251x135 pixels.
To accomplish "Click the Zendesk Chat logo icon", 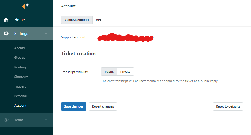I will click(x=25, y=6).
